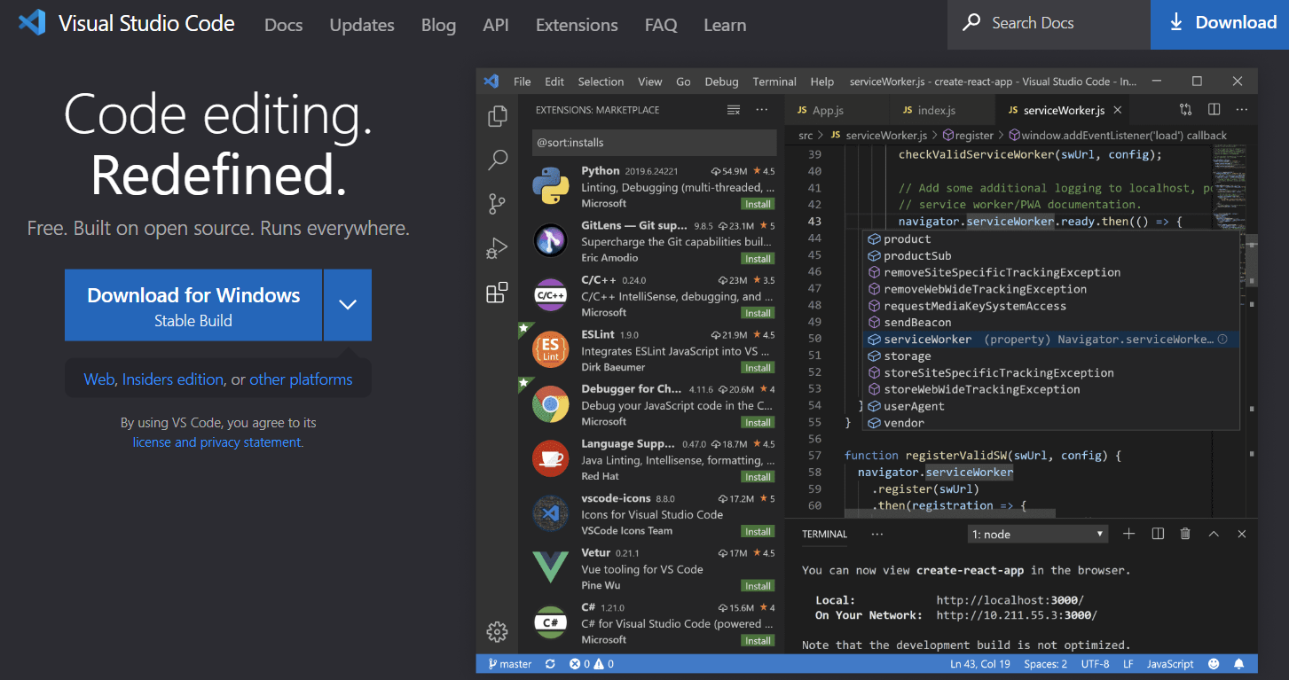Click JavaScript language mode in status bar
This screenshot has height=680, width=1289.
[1170, 664]
